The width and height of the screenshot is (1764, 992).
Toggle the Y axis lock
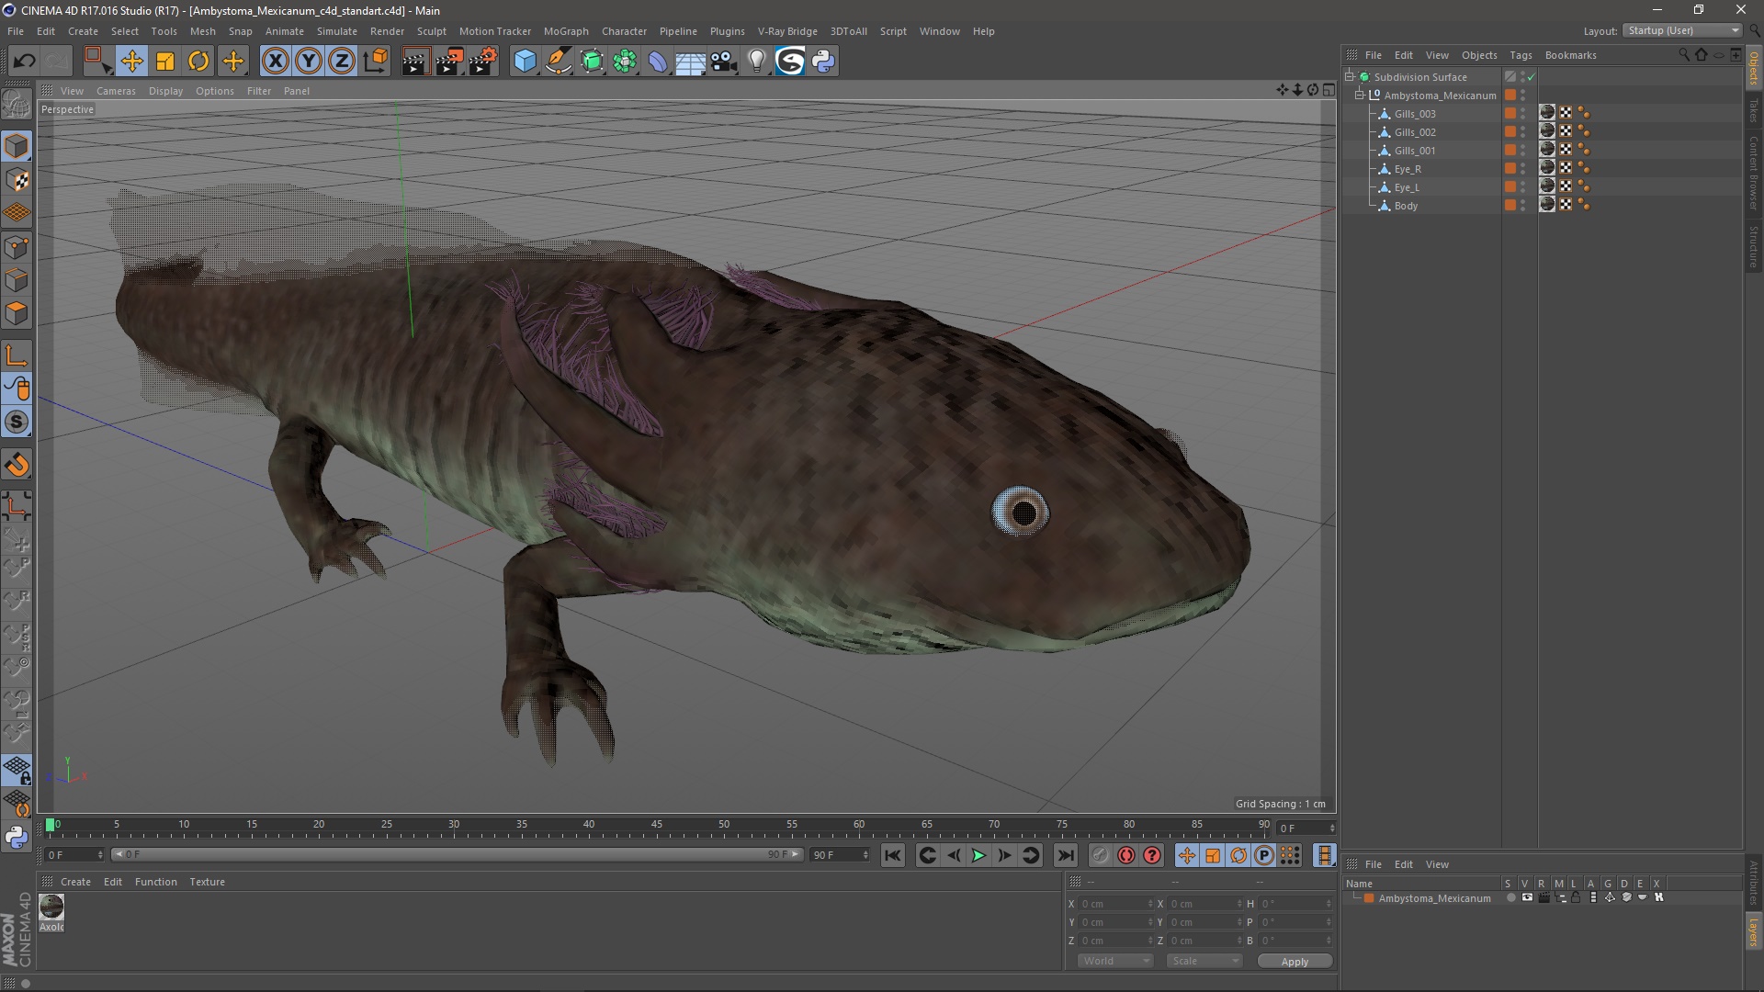(309, 62)
